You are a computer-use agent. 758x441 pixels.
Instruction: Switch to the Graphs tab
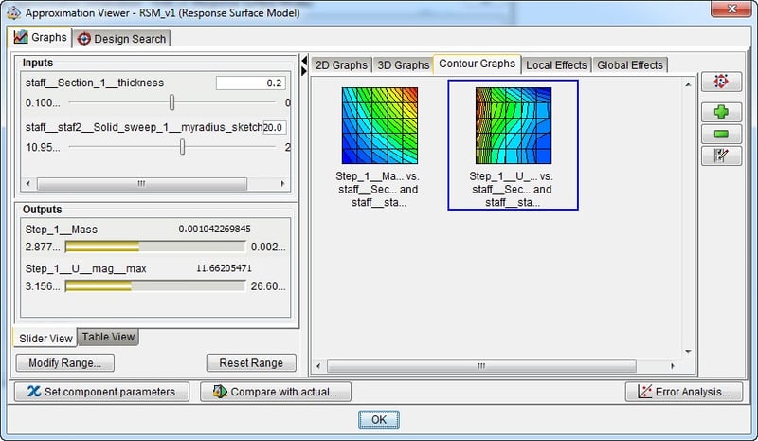[x=41, y=37]
